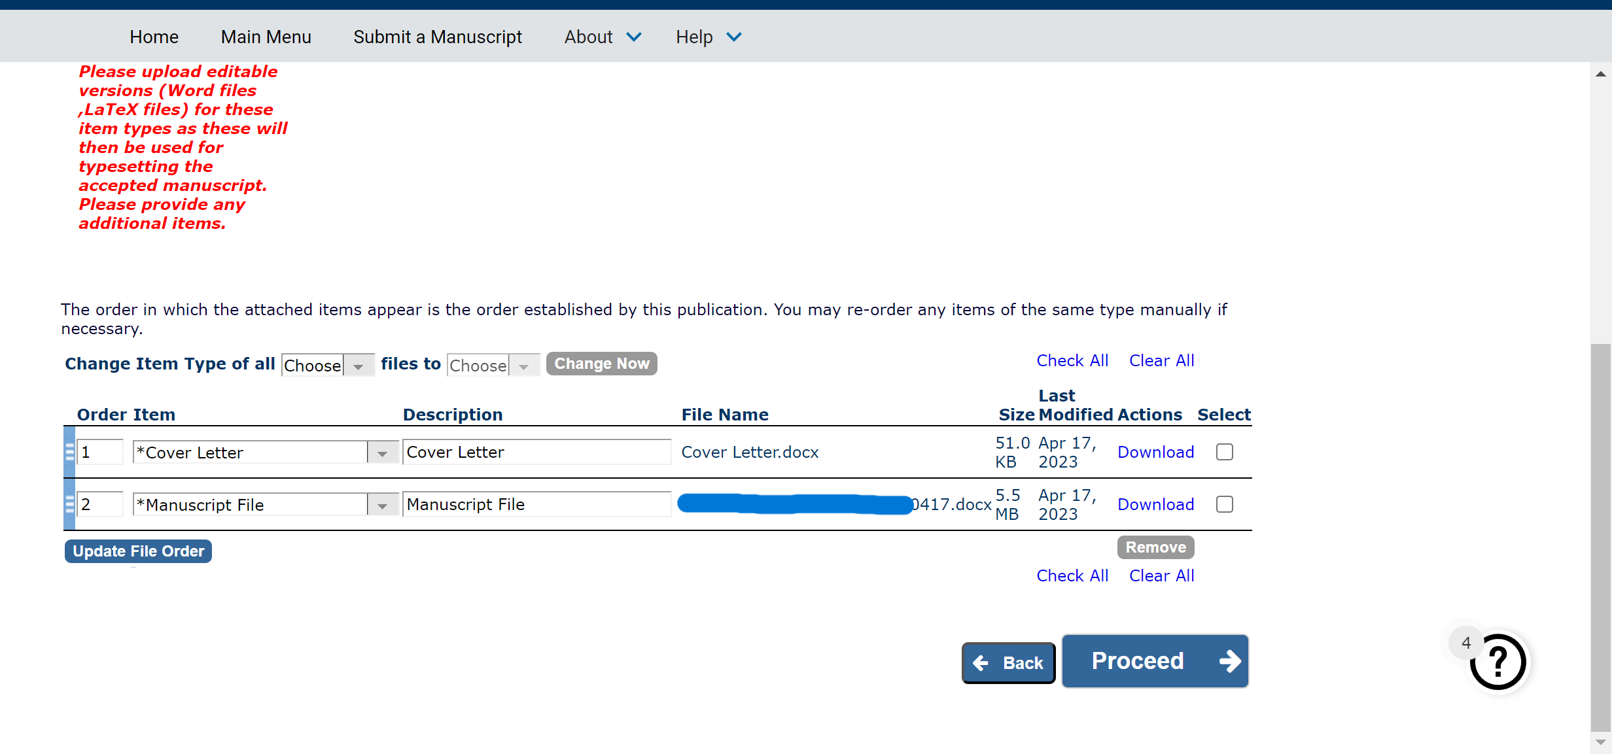Click the drag handle for Cover Letter row
The height and width of the screenshot is (754, 1612).
pos(69,452)
